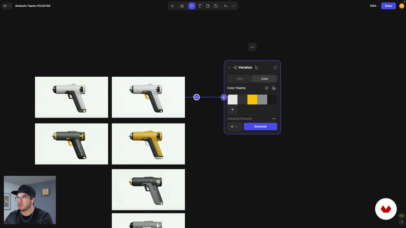The width and height of the screenshot is (406, 228).
Task: Click the Generate button
Action: coord(260,126)
